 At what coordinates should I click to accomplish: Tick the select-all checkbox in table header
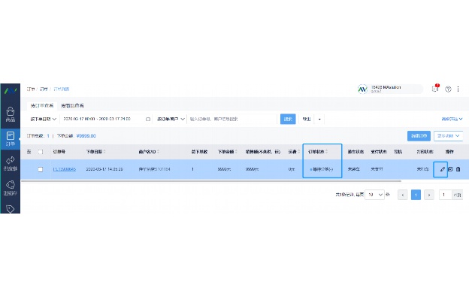pos(41,152)
